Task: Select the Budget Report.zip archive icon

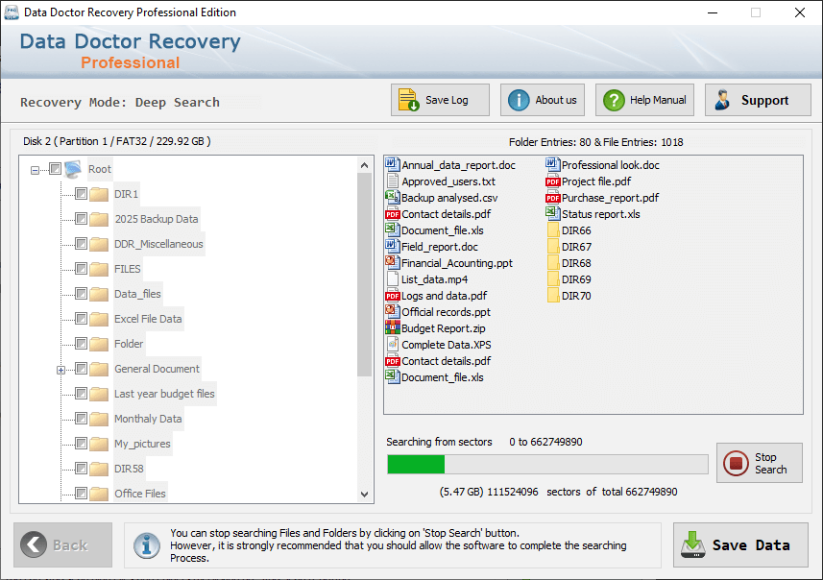Action: (392, 328)
